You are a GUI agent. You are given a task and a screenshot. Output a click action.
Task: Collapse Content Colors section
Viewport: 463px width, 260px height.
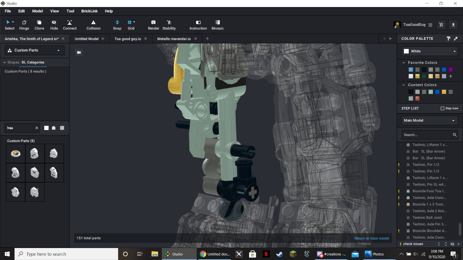pyautogui.click(x=404, y=85)
